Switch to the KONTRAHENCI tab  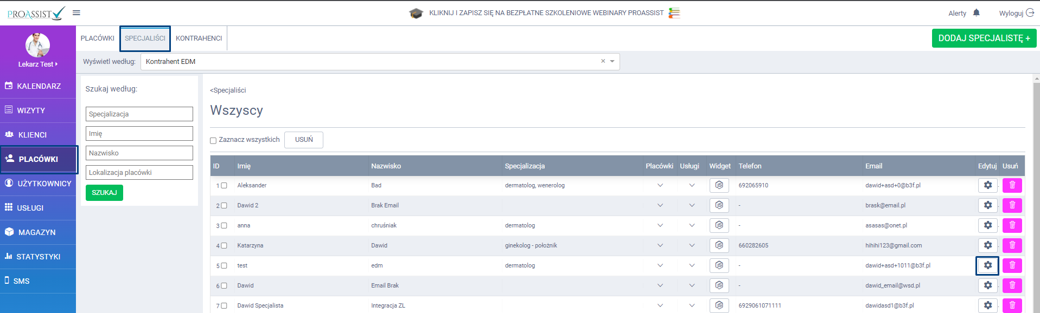[x=199, y=38]
